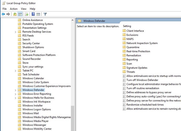Click the Scan folder icon

pyautogui.click(x=124, y=63)
